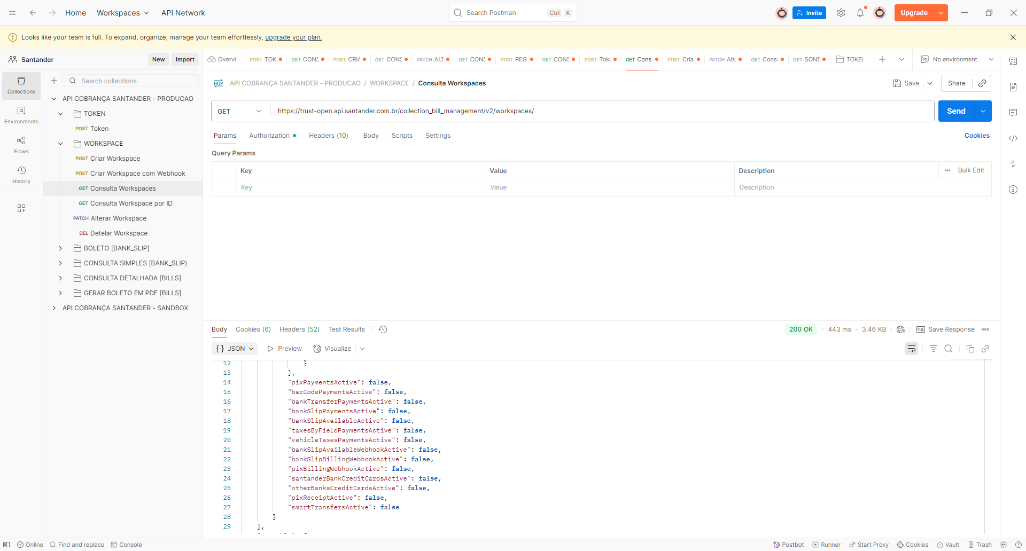Viewport: 1026px width, 551px height.
Task: Go back with the left arrow
Action: tap(33, 13)
